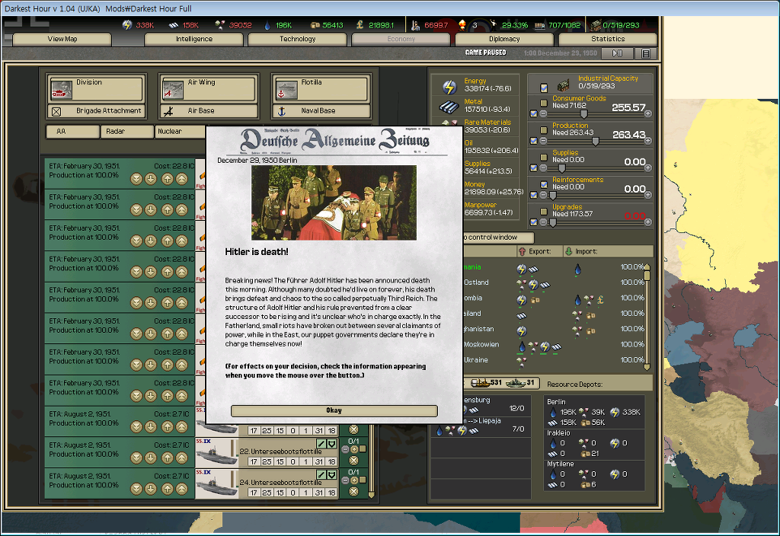Click the pause/play game speed button

(617, 53)
